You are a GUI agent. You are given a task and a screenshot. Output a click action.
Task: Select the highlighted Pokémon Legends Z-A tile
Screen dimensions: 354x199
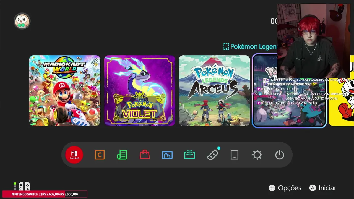coord(289,91)
